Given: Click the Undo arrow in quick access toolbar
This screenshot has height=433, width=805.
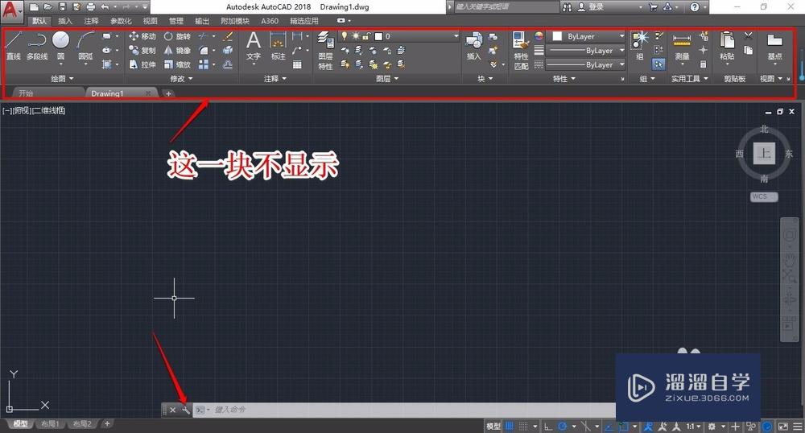Looking at the screenshot, I should [x=105, y=6].
